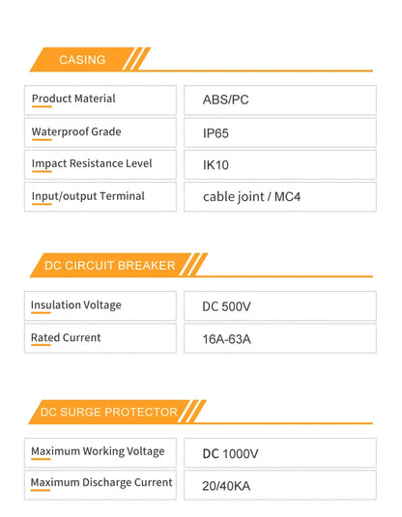The width and height of the screenshot is (402, 517).
Task: Select the DC 500V value cell
Action: pos(280,306)
